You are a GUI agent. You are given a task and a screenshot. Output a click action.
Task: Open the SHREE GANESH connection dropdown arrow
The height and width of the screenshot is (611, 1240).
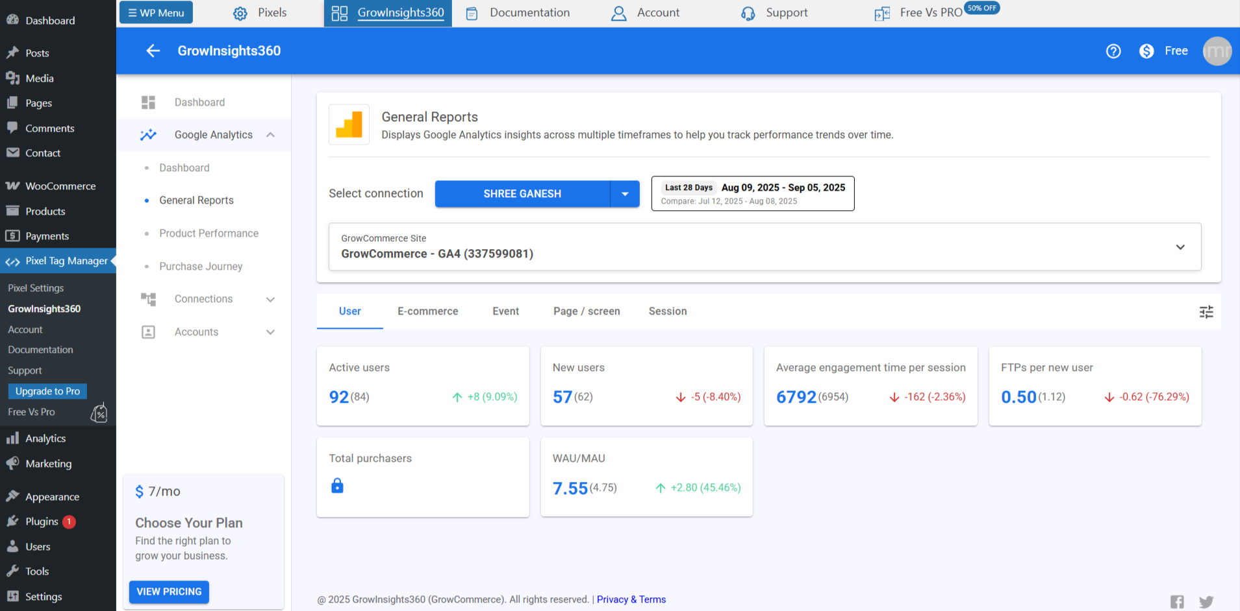[624, 193]
